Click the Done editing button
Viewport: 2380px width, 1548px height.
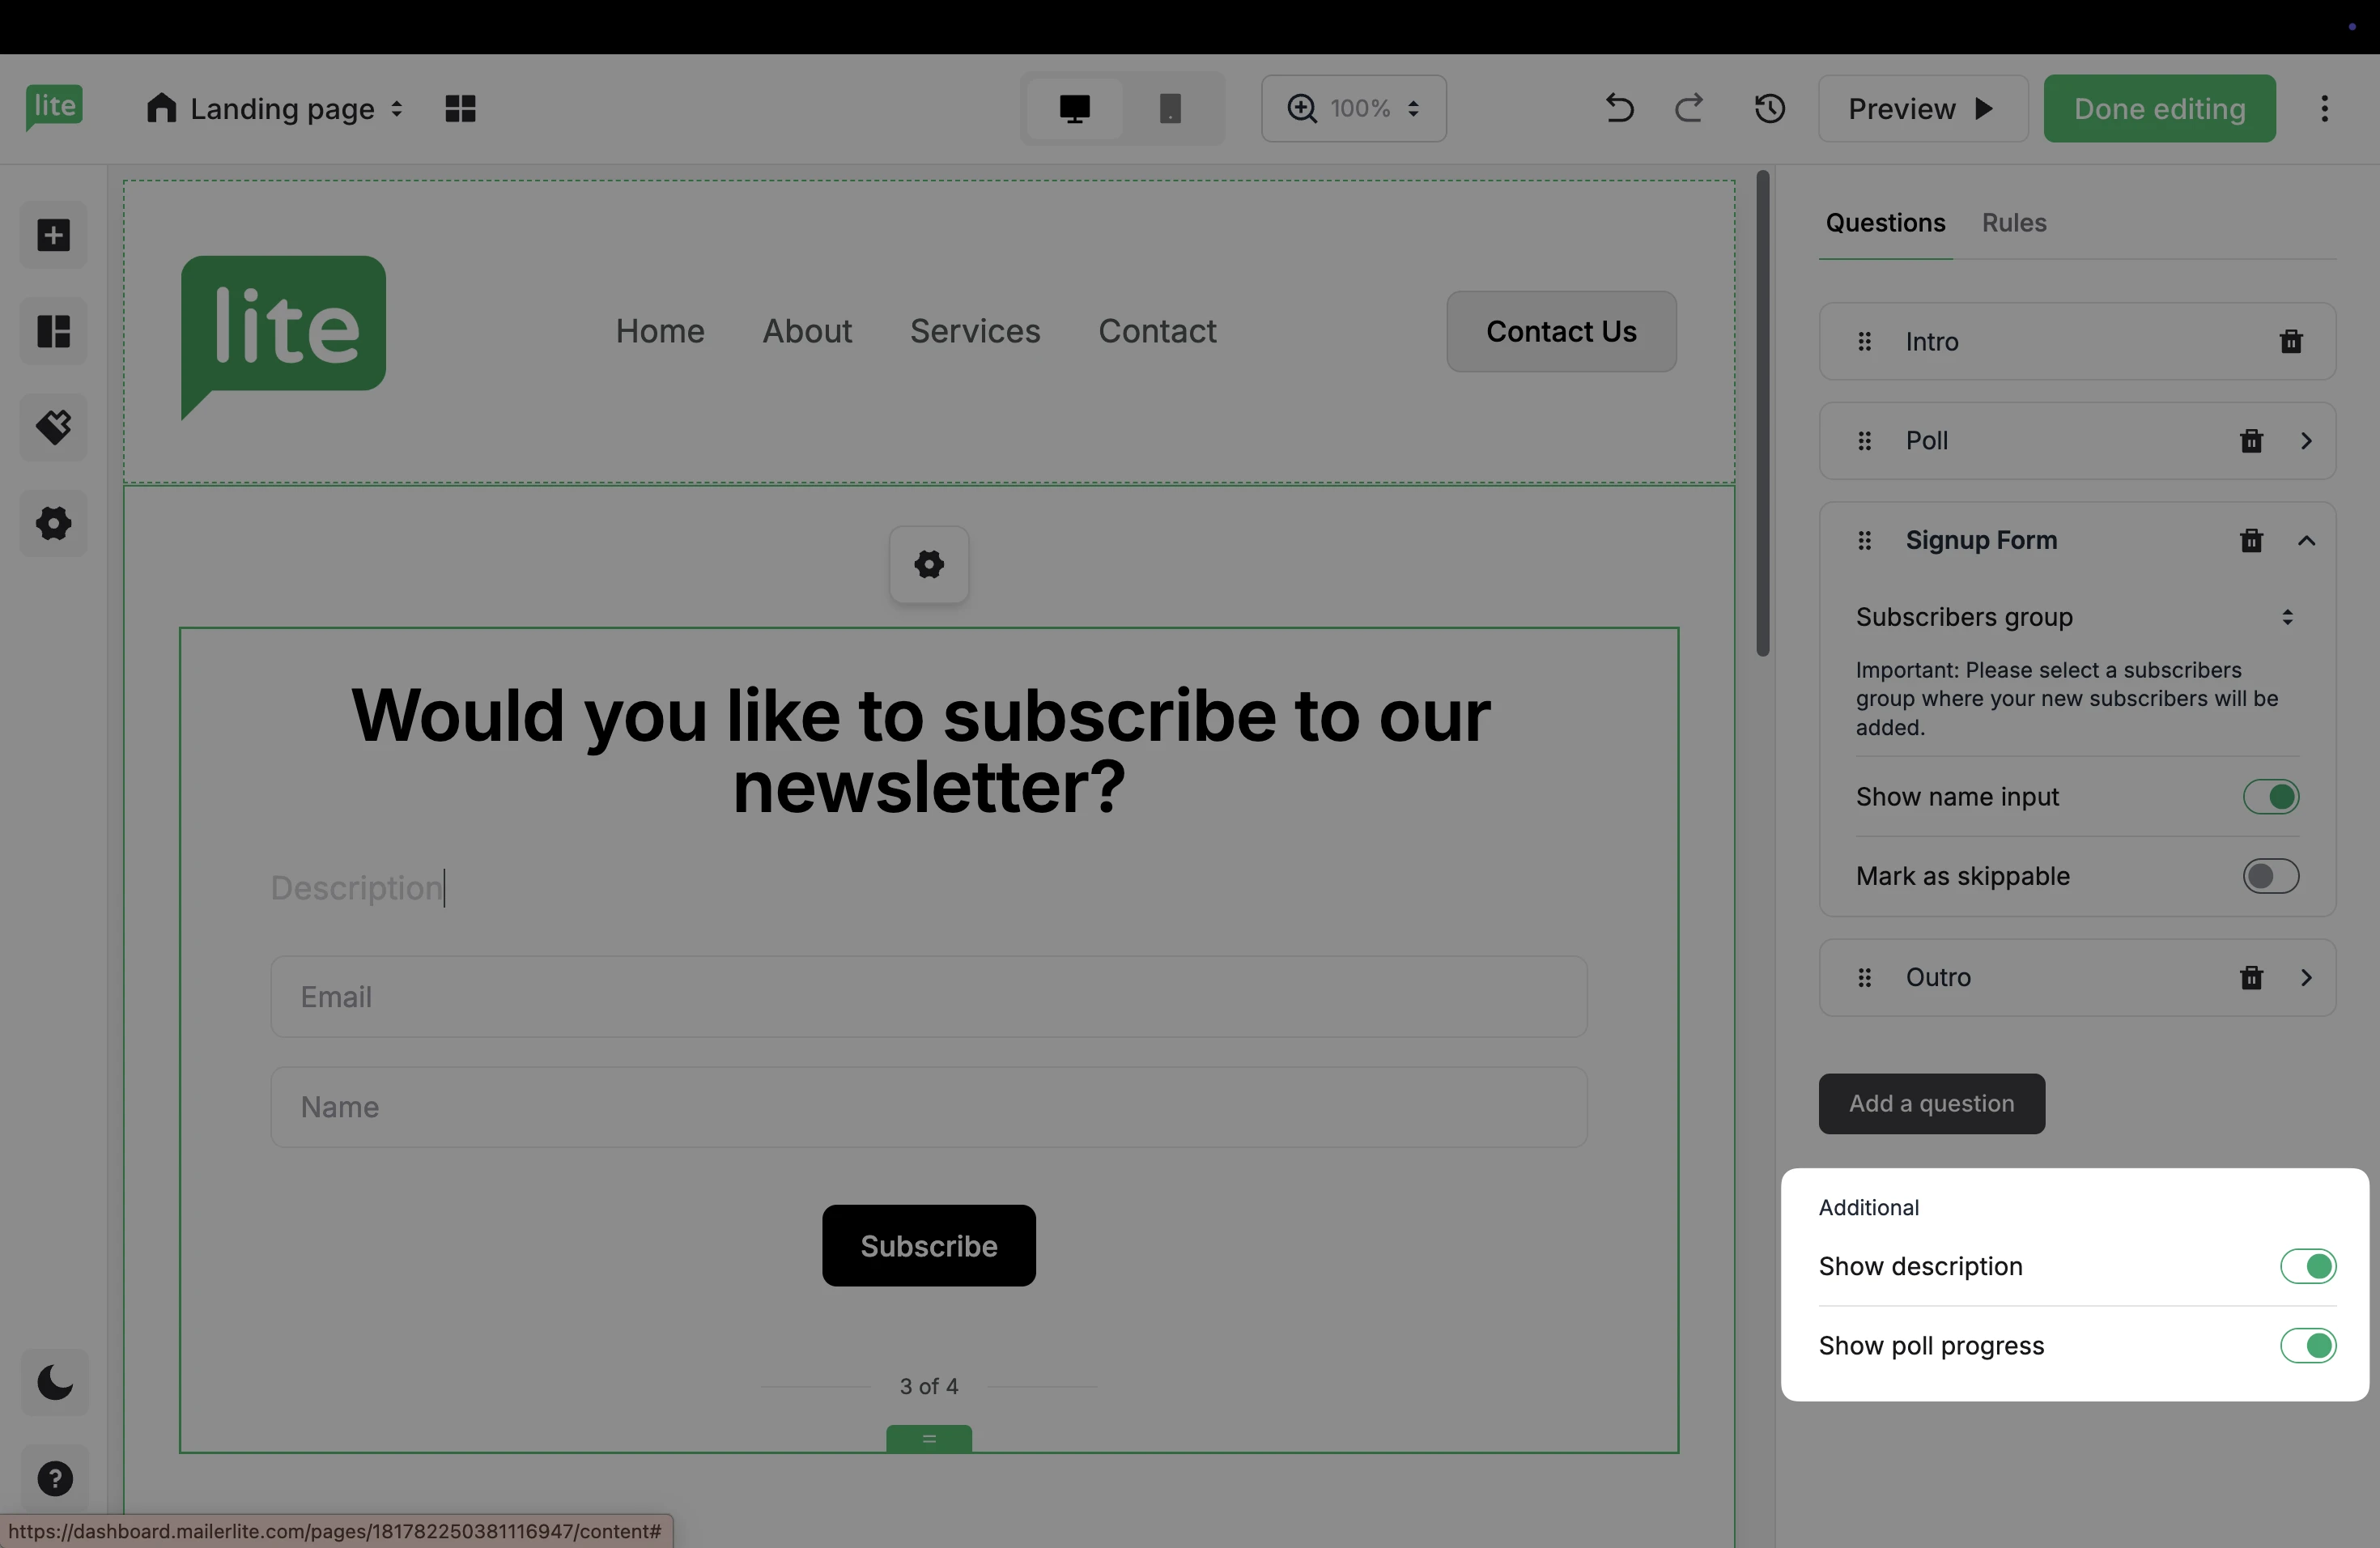click(x=2159, y=108)
